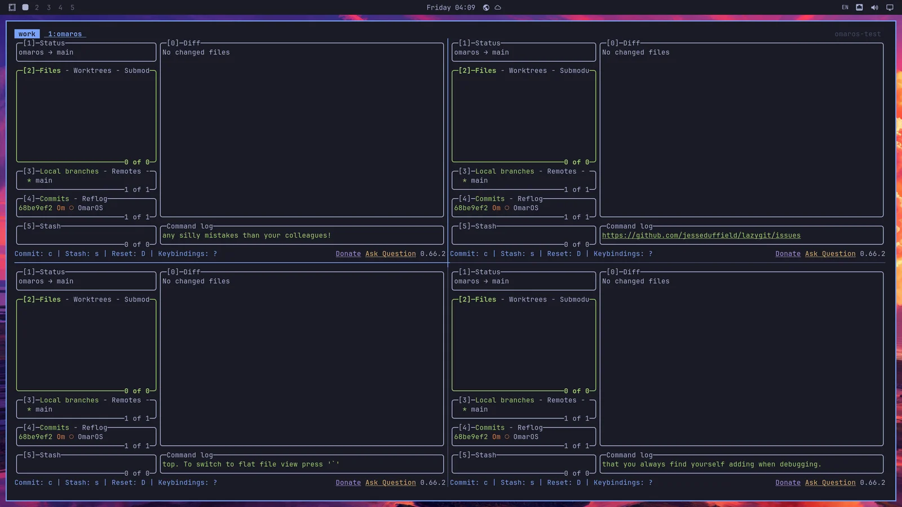The width and height of the screenshot is (902, 507).
Task: Open the launcher icon in the top bar
Action: click(x=12, y=7)
